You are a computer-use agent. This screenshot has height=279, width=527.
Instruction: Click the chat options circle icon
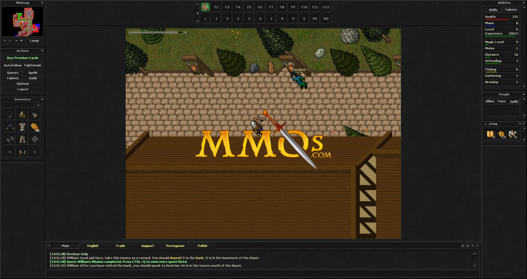463,246
